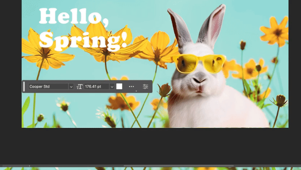Open the white text color swatch
This screenshot has width=301, height=170.
119,86
